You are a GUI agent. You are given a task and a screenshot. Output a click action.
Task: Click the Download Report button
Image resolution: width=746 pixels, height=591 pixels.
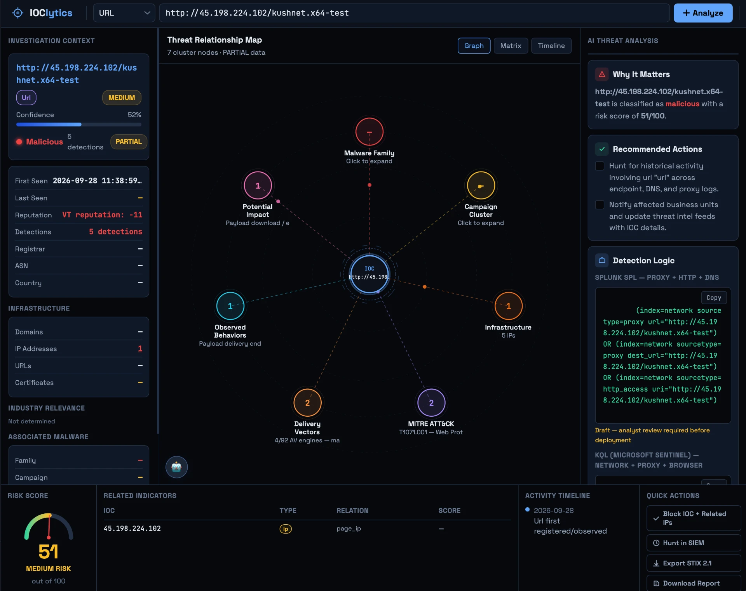(x=694, y=583)
